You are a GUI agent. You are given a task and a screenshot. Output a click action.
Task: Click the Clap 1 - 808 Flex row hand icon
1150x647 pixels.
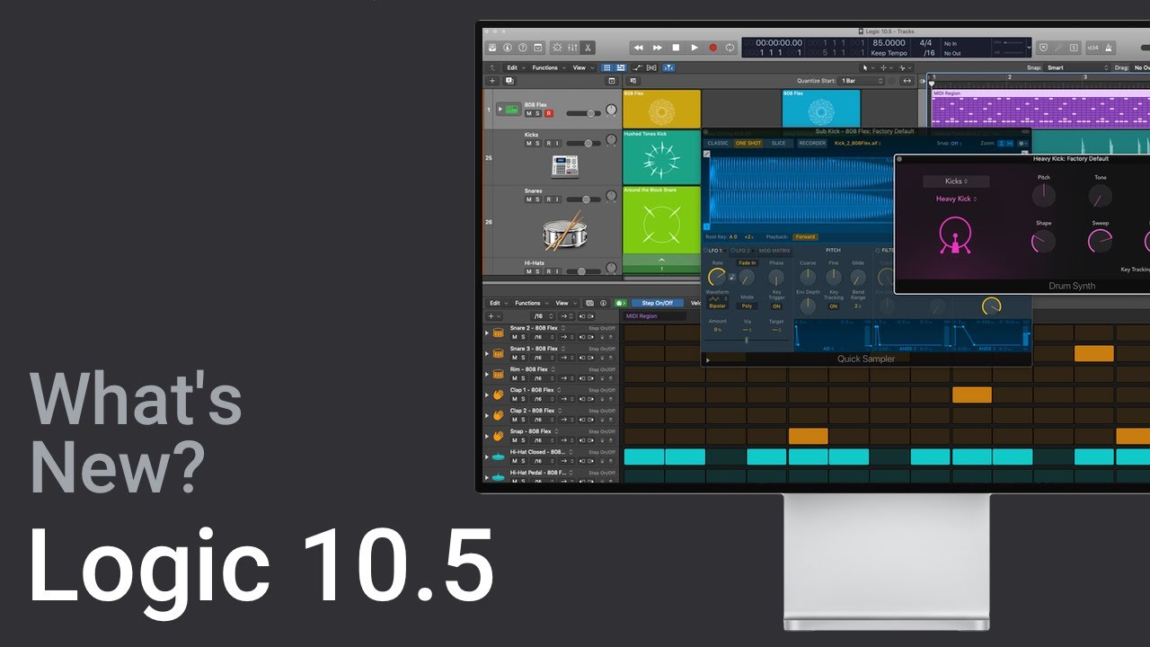click(498, 394)
